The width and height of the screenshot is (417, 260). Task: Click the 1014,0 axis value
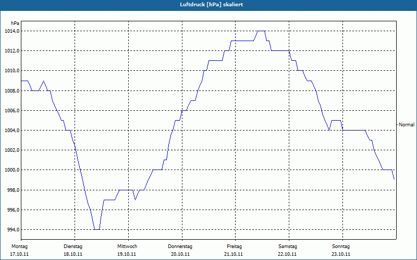coord(12,31)
